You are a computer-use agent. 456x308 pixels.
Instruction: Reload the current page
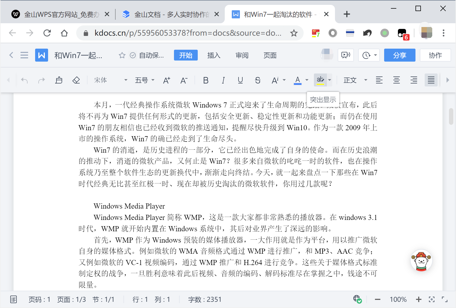tap(47, 33)
